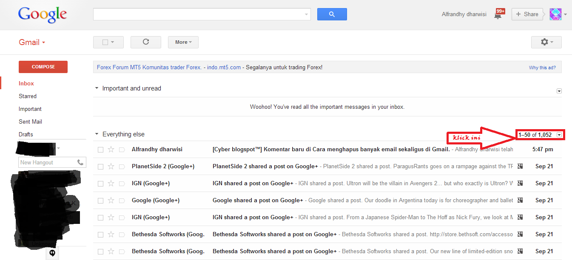Tick the checkbox for Alfrandhy dharwisi email

(x=100, y=150)
